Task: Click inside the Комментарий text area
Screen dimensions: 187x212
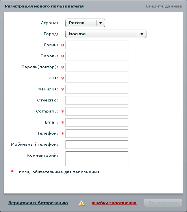Action: tap(97, 159)
